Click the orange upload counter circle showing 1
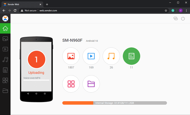Image resolution: width=190 pixels, height=115 pixels. pyautogui.click(x=37, y=59)
